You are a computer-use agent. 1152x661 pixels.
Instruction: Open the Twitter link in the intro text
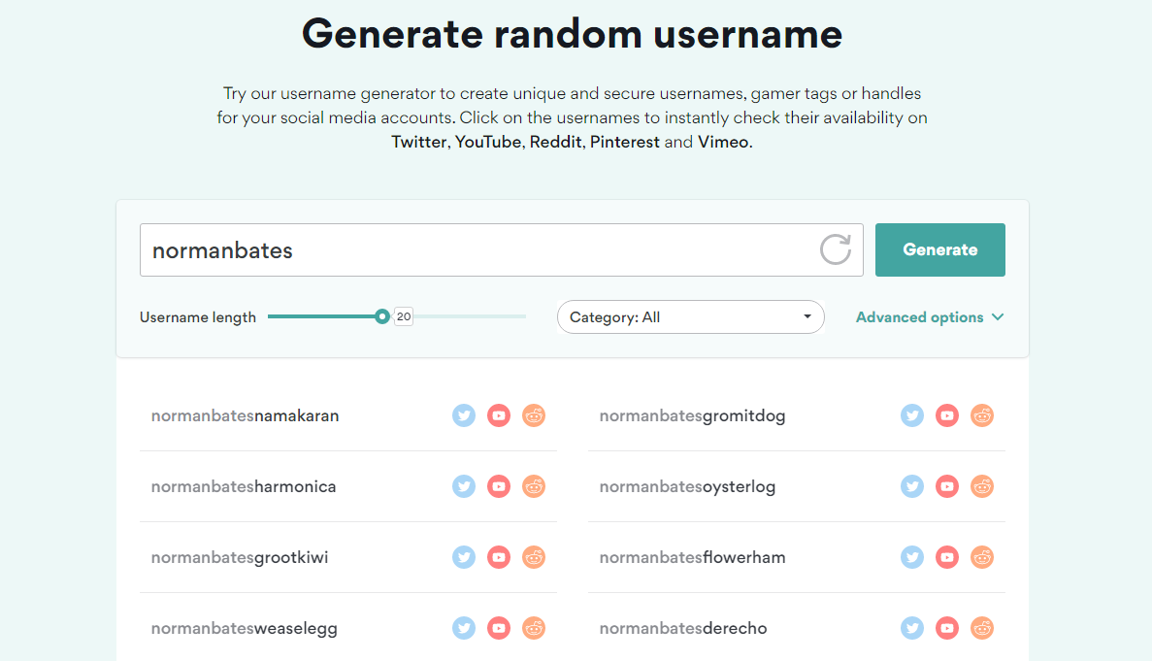coord(418,141)
